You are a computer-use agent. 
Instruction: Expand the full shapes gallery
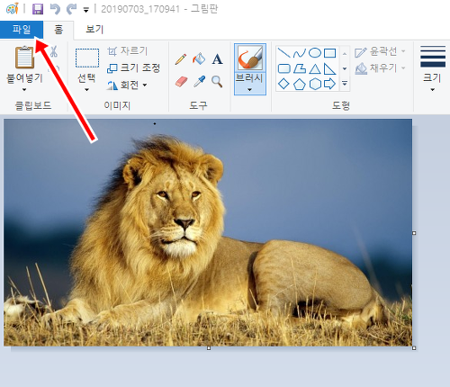click(x=345, y=84)
